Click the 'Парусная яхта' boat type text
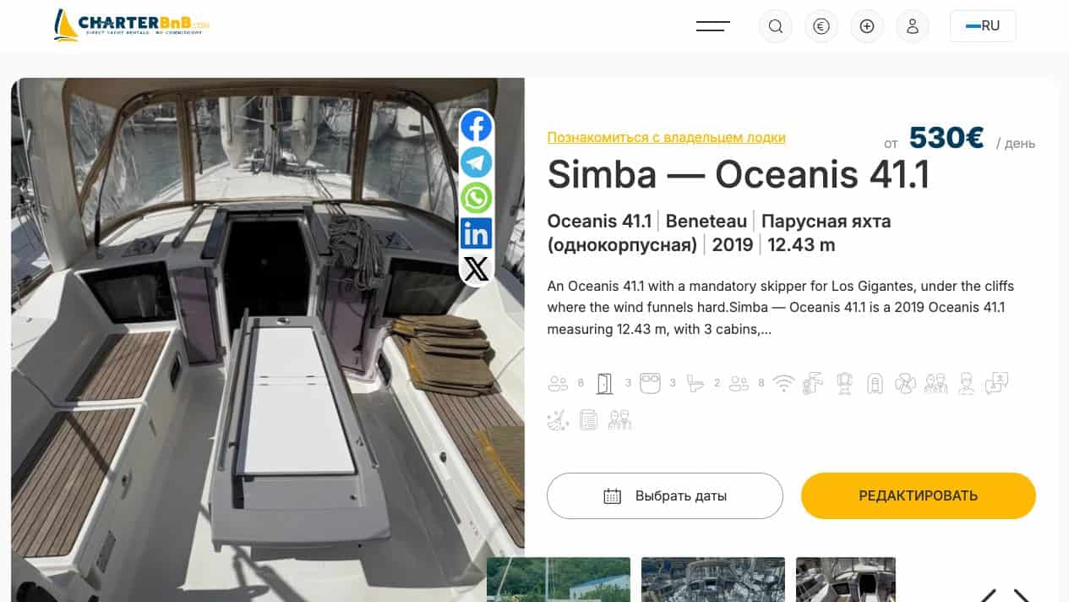Image resolution: width=1069 pixels, height=602 pixels. 826,222
